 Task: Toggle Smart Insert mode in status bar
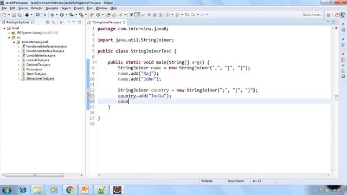[235, 181]
